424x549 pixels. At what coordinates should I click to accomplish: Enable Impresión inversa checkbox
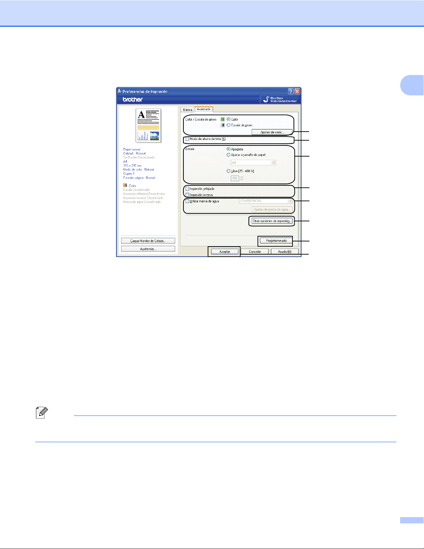pos(187,195)
